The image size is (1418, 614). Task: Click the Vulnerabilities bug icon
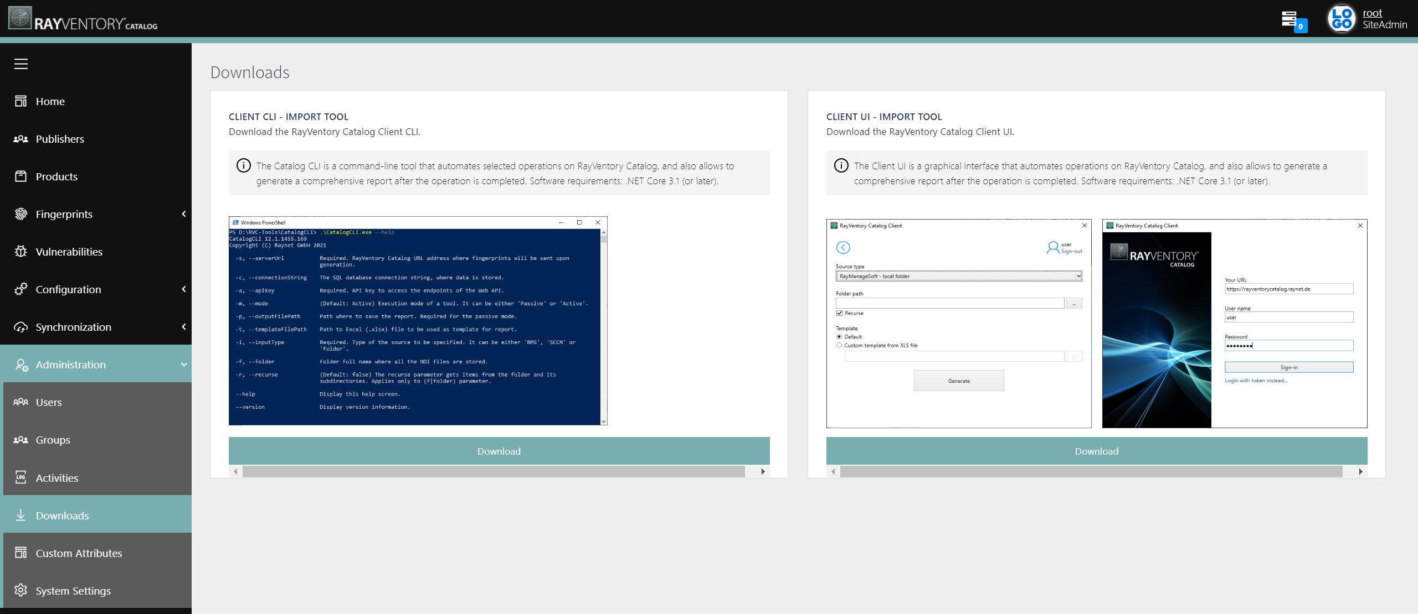(21, 252)
